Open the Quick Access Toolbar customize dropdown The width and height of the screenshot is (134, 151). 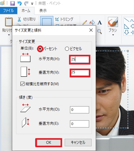point(32,4)
